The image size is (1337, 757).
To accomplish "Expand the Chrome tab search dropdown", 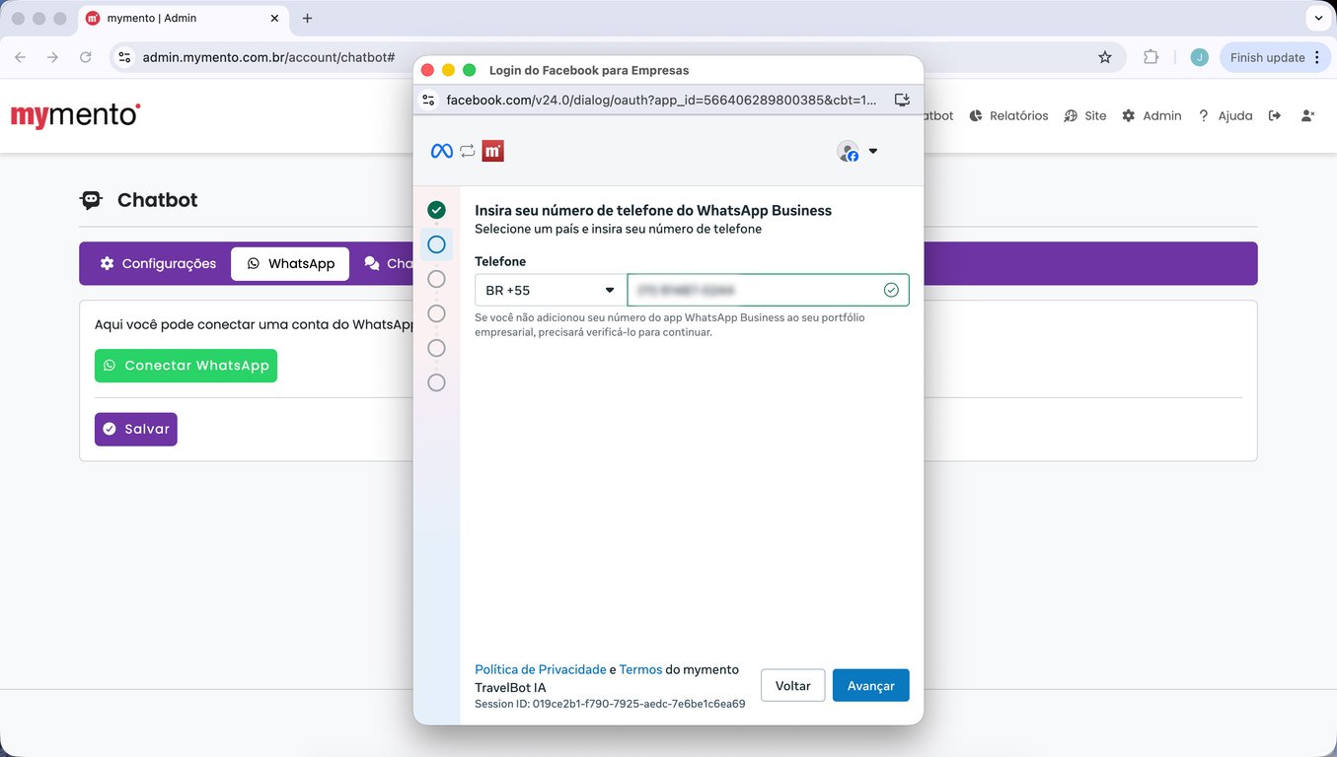I will pos(1318,18).
